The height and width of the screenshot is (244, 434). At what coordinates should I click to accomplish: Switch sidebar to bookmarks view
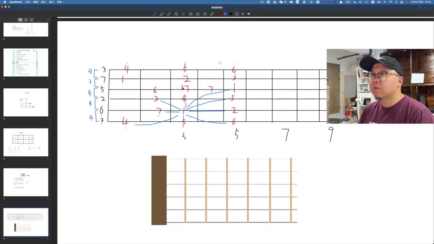pos(26,20)
